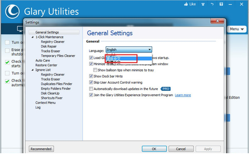Open Shortcuts Fixer in the settings tree
249x159 pixels.
tap(51, 98)
